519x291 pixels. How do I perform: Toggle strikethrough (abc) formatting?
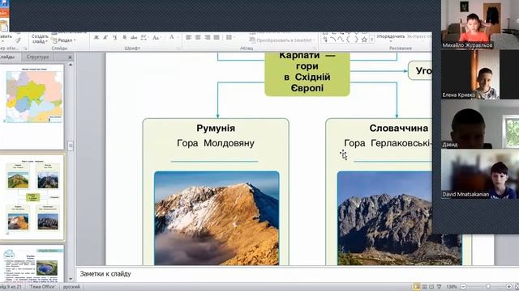[134, 38]
